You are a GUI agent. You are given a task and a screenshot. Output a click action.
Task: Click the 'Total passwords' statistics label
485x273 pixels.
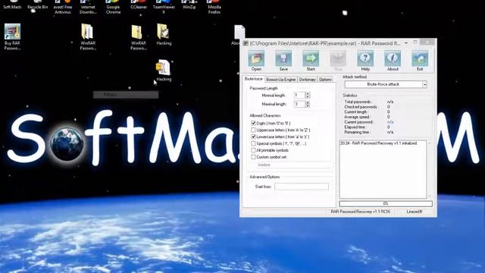pyautogui.click(x=358, y=102)
